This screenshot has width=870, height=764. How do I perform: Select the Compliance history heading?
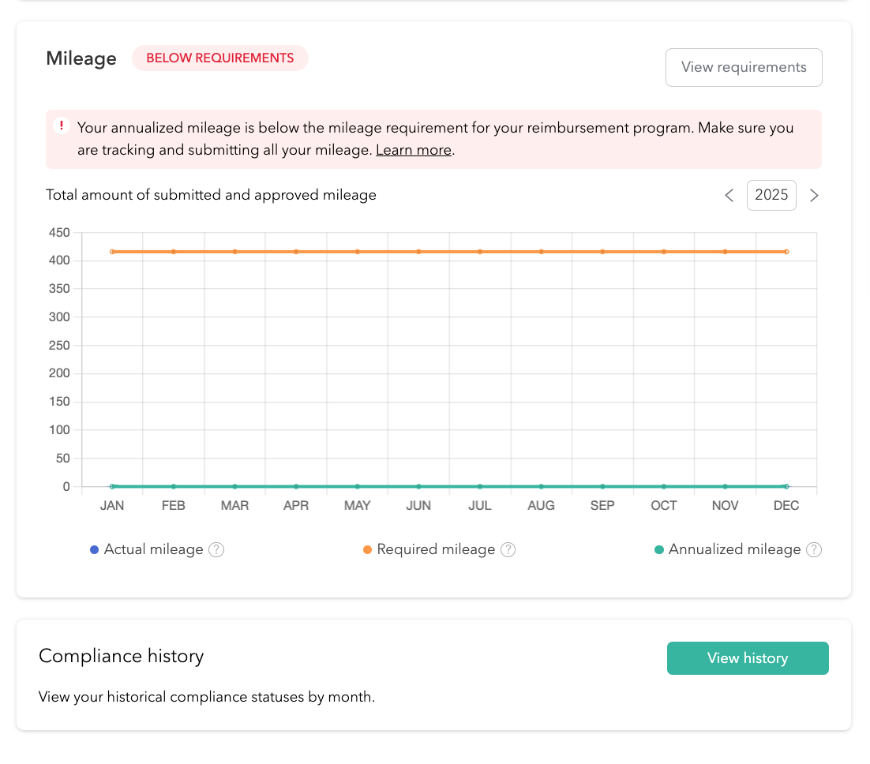[x=121, y=656]
